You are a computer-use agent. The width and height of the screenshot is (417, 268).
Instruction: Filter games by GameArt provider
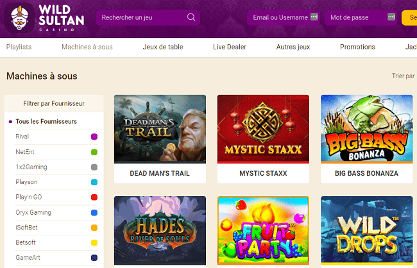(56, 258)
